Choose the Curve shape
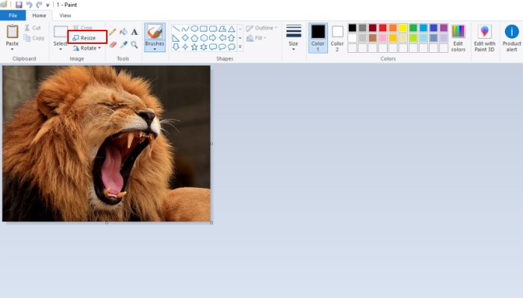Screen dimensions: 523x298 pyautogui.click(x=185, y=28)
